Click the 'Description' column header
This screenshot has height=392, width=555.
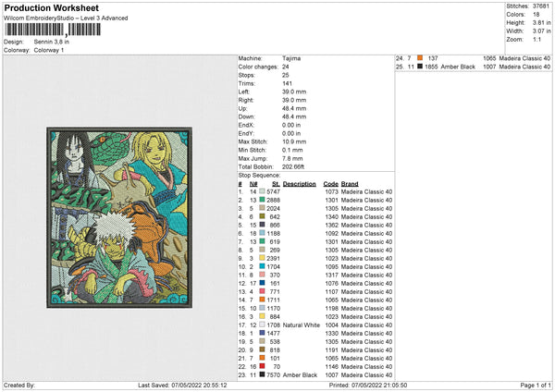(x=300, y=184)
